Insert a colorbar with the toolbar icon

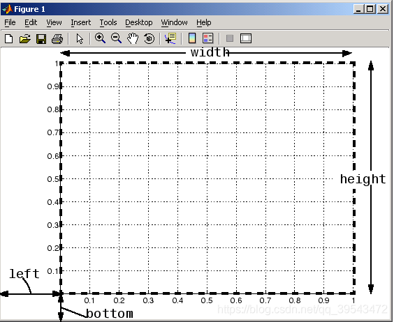(192, 38)
